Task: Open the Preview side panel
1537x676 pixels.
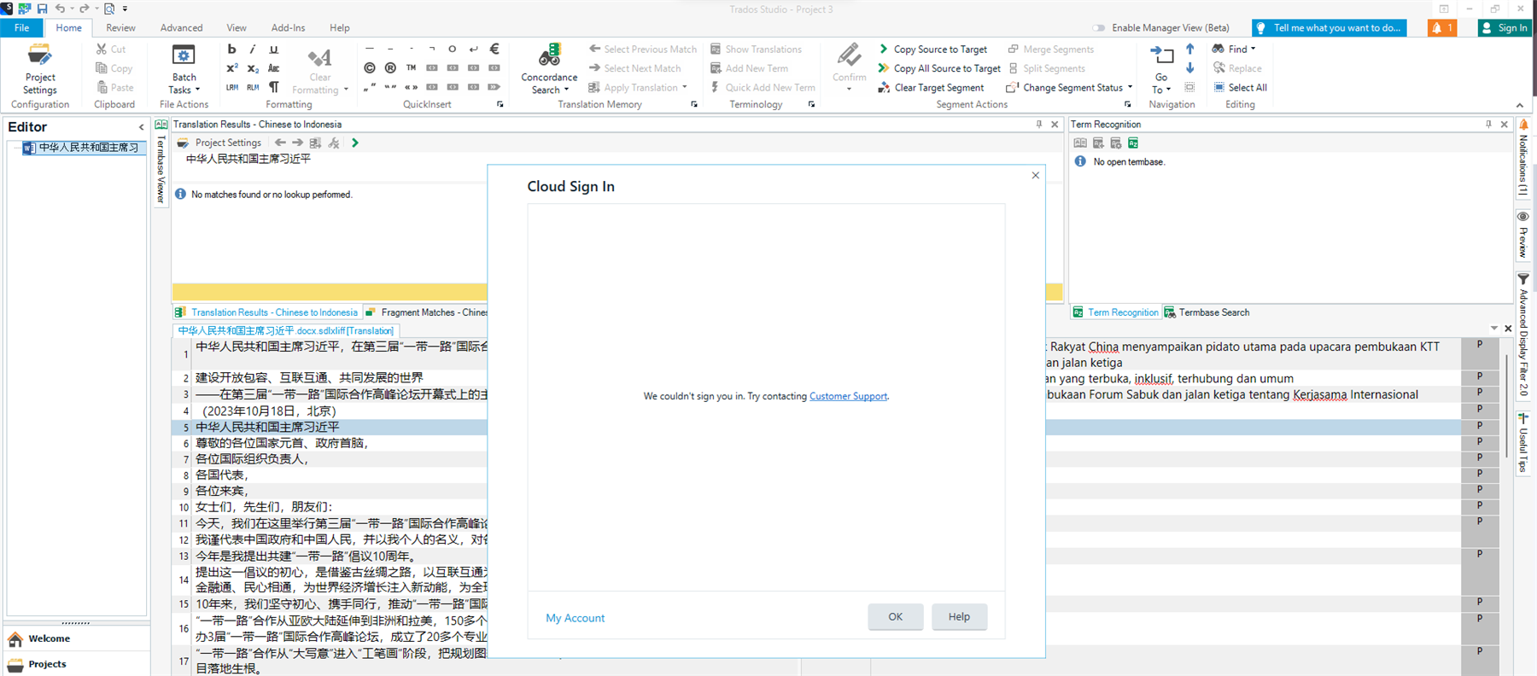Action: coord(1523,235)
